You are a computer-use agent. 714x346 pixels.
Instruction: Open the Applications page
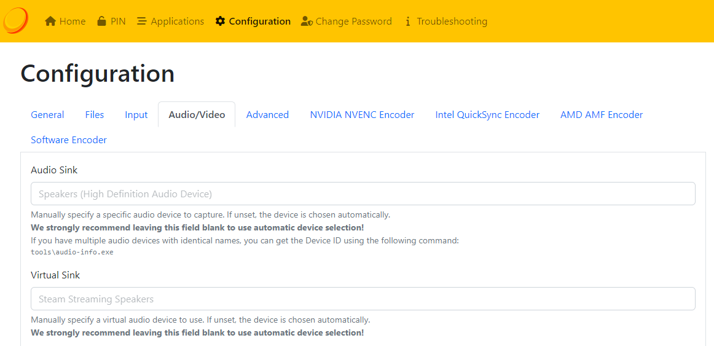tap(170, 22)
